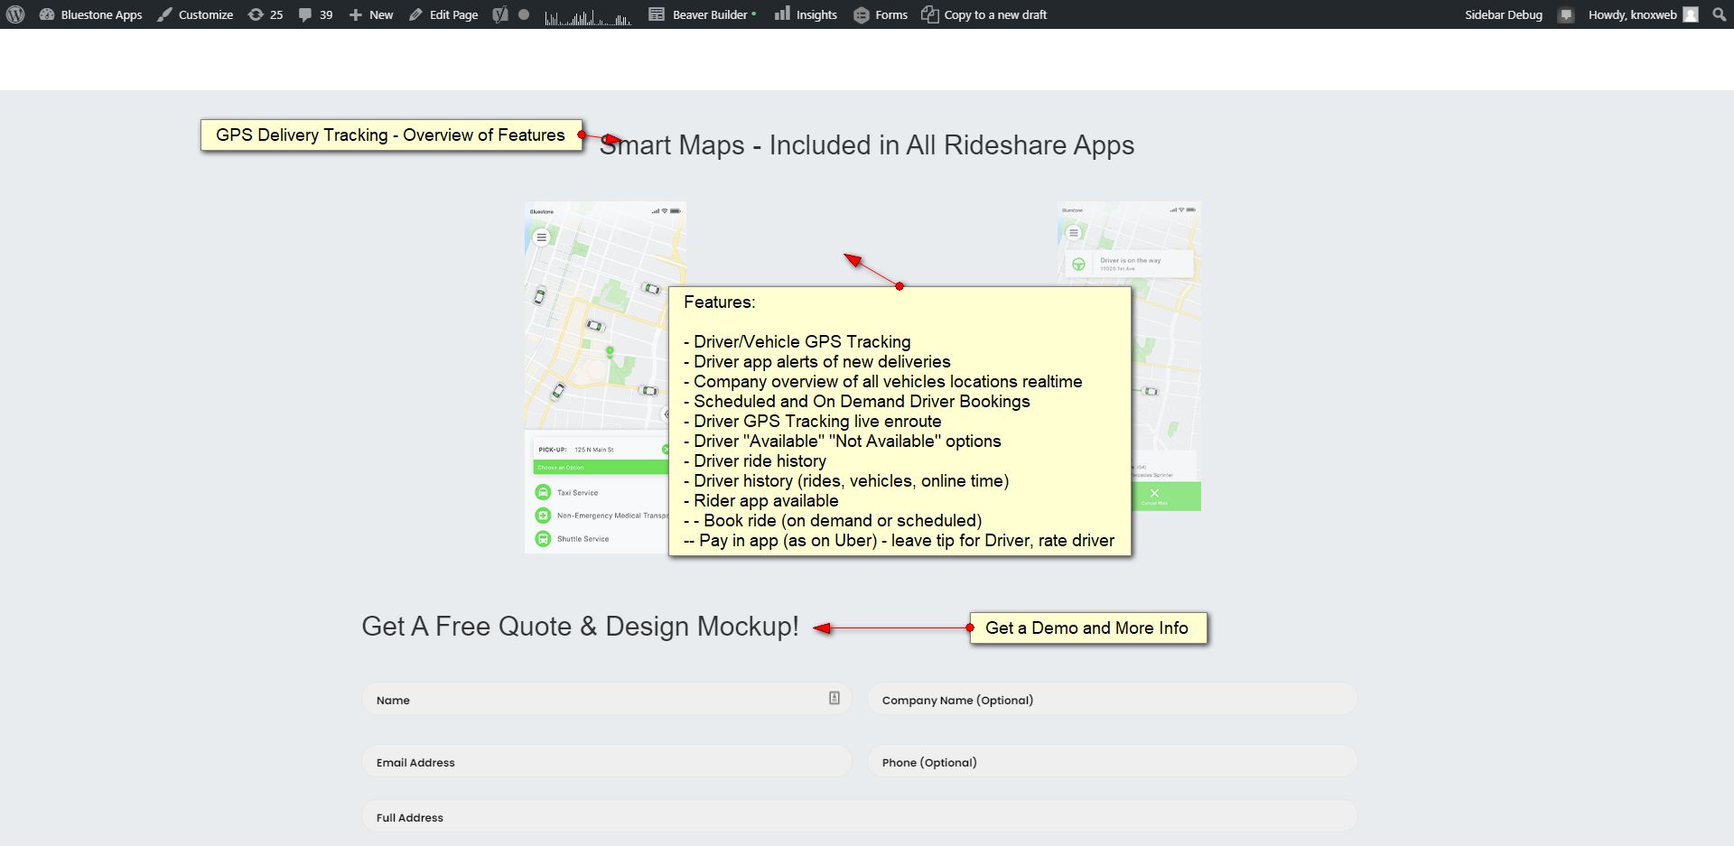Expand the New content menu
1734x846 pixels.
371,14
